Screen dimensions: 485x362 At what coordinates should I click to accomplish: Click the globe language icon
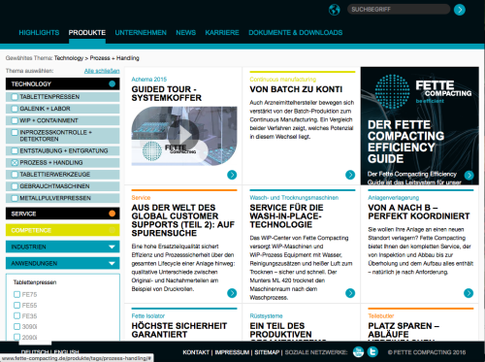pyautogui.click(x=335, y=10)
